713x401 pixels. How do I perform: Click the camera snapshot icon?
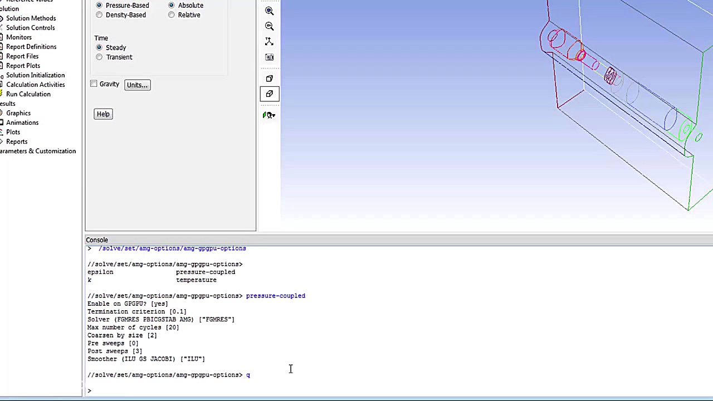270,57
